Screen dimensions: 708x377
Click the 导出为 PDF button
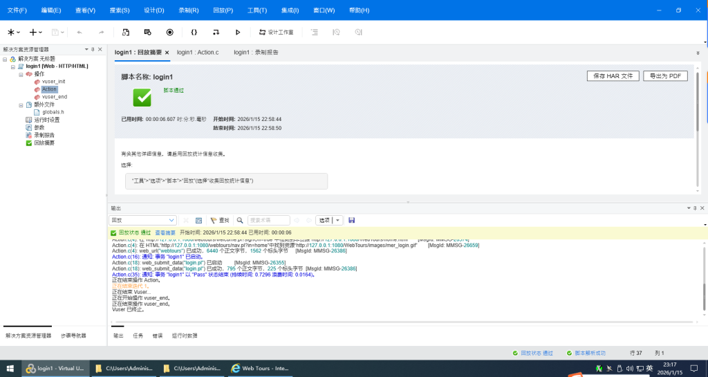coord(665,76)
